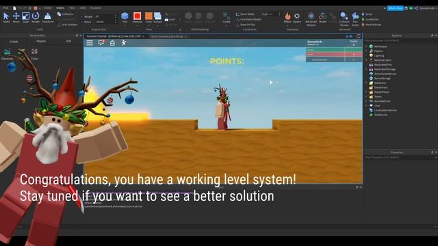Viewport: 438px width, 246px height.
Task: Open the in-game emotes icon
Action: tap(123, 42)
